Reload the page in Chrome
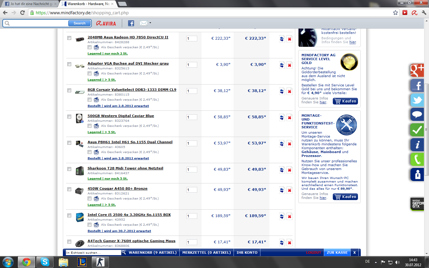429x268 pixels. pyautogui.click(x=22, y=13)
